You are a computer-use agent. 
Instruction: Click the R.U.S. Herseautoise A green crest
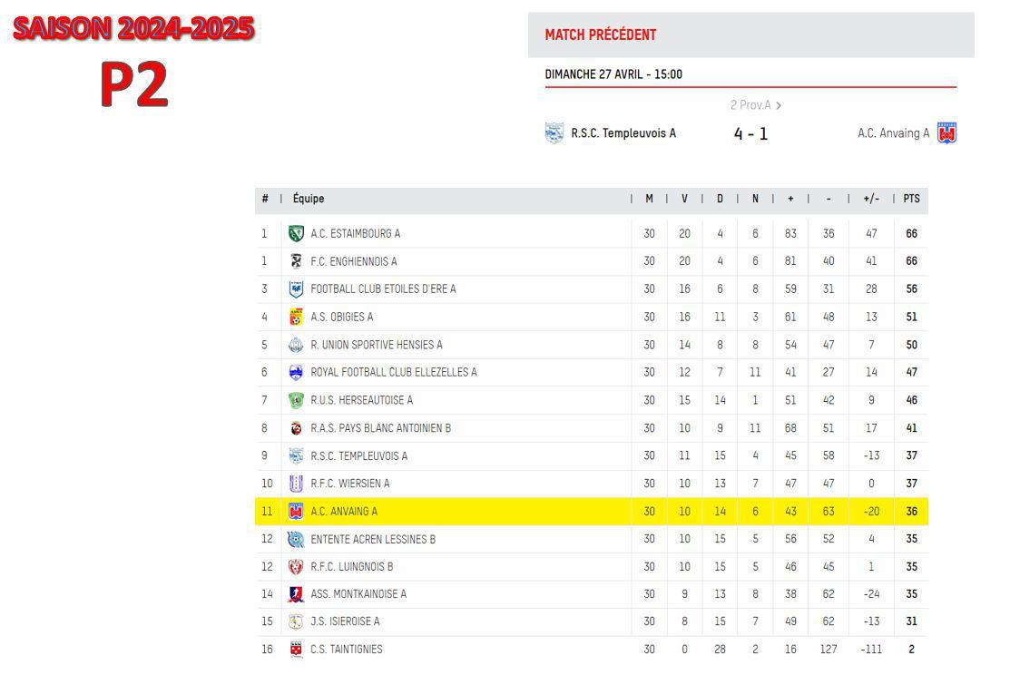pyautogui.click(x=296, y=400)
